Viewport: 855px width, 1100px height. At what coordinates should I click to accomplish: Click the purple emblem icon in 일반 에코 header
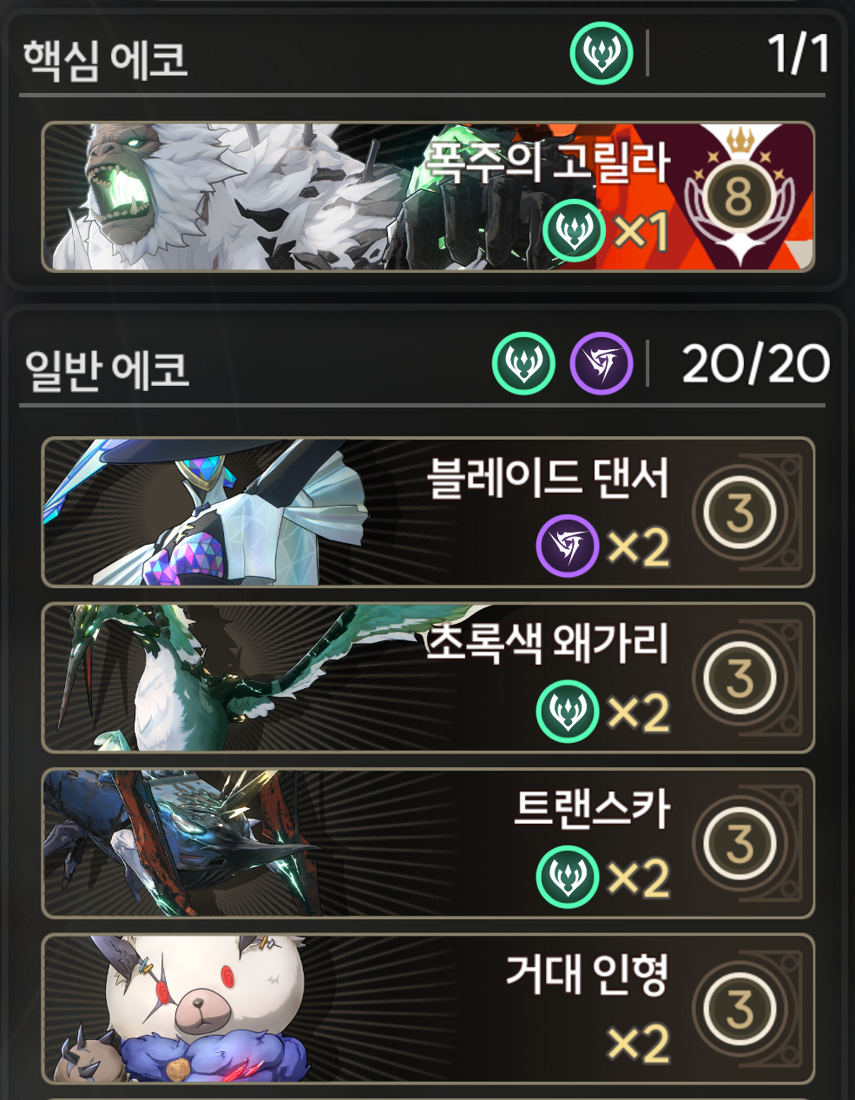pyautogui.click(x=601, y=363)
